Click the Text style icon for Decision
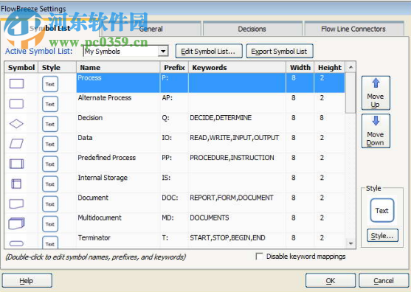The width and height of the screenshot is (411, 292). tap(50, 124)
